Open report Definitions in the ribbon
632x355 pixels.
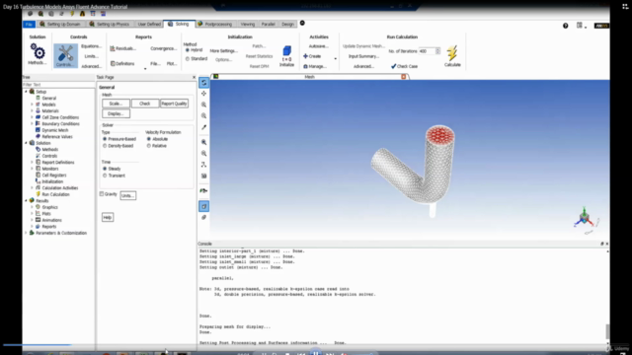pyautogui.click(x=122, y=63)
